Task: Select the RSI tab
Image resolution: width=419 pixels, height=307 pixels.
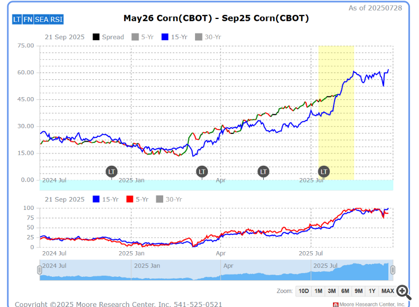Action: [x=56, y=20]
